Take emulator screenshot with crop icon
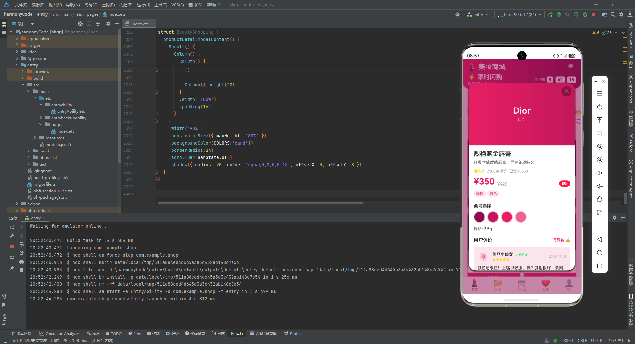Viewport: 635px width, 344px height. 600,133
